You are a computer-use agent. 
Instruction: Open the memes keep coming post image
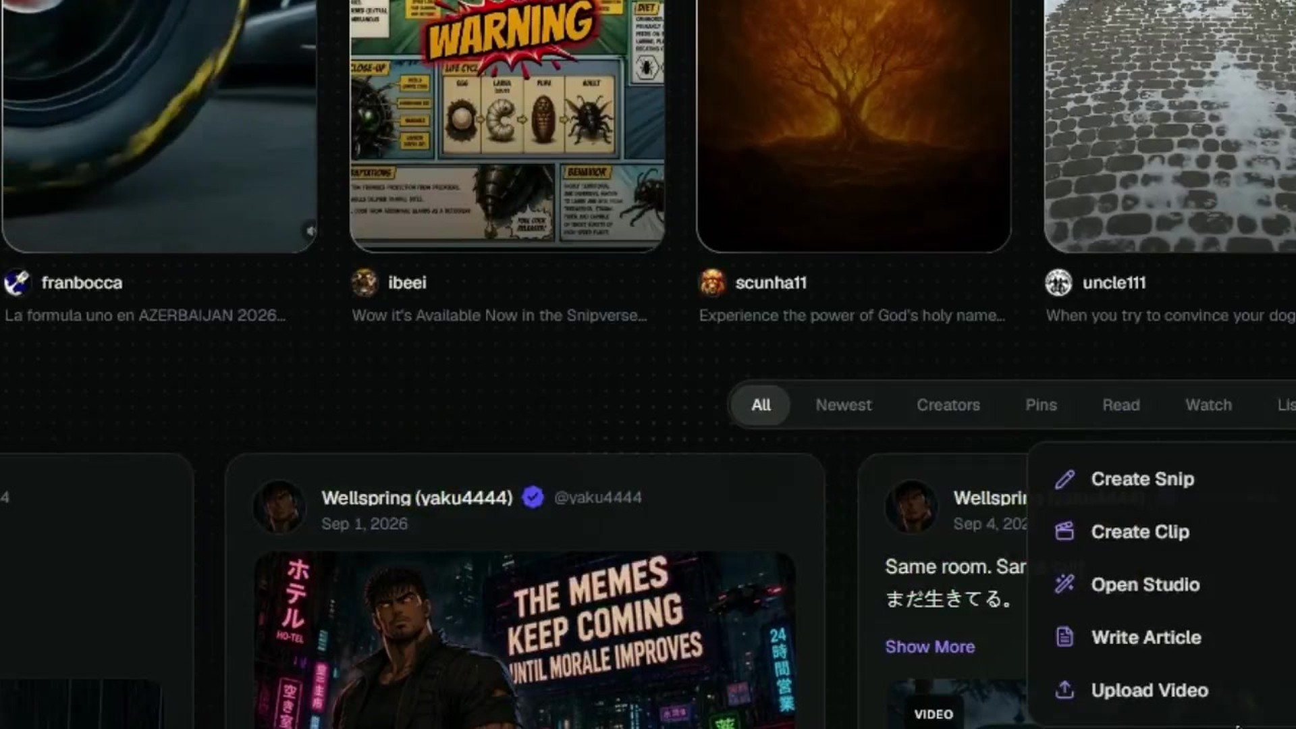[x=524, y=640]
